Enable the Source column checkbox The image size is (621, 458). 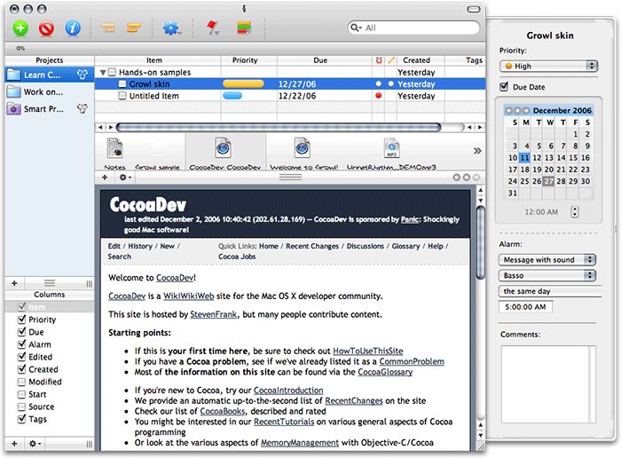point(22,407)
